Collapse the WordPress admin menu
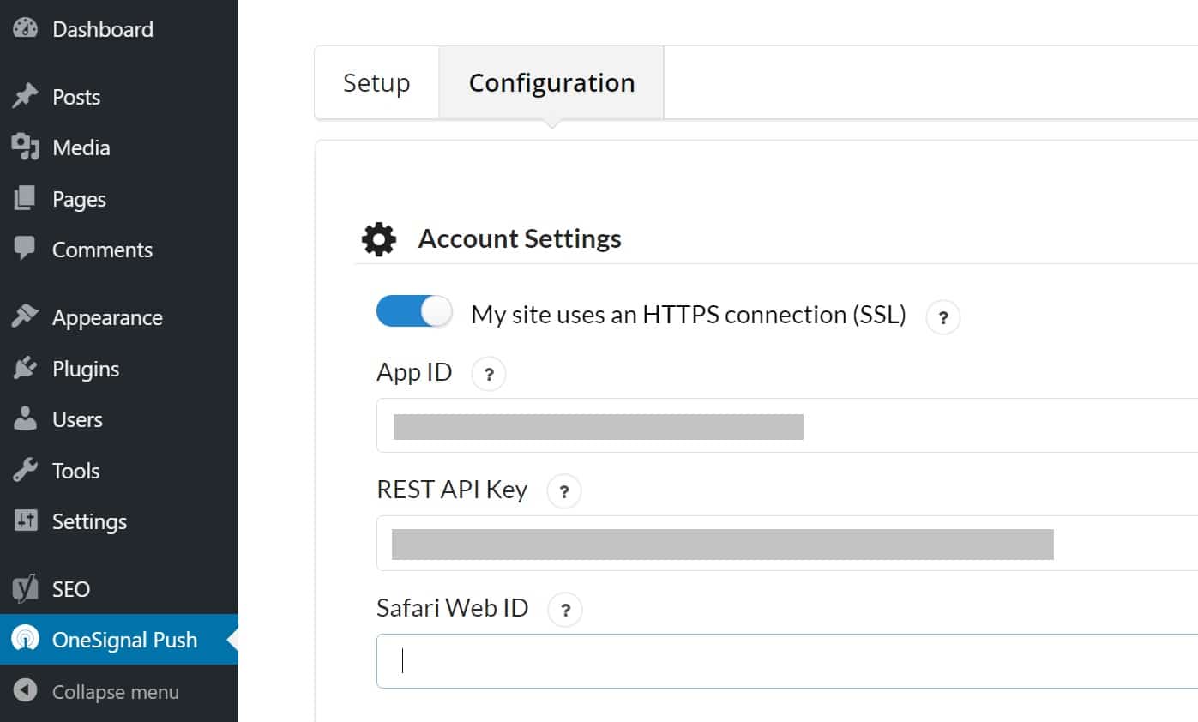The image size is (1198, 722). tap(26, 691)
